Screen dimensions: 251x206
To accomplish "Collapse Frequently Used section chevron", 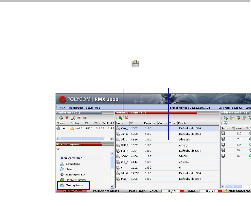I will tap(104, 158).
